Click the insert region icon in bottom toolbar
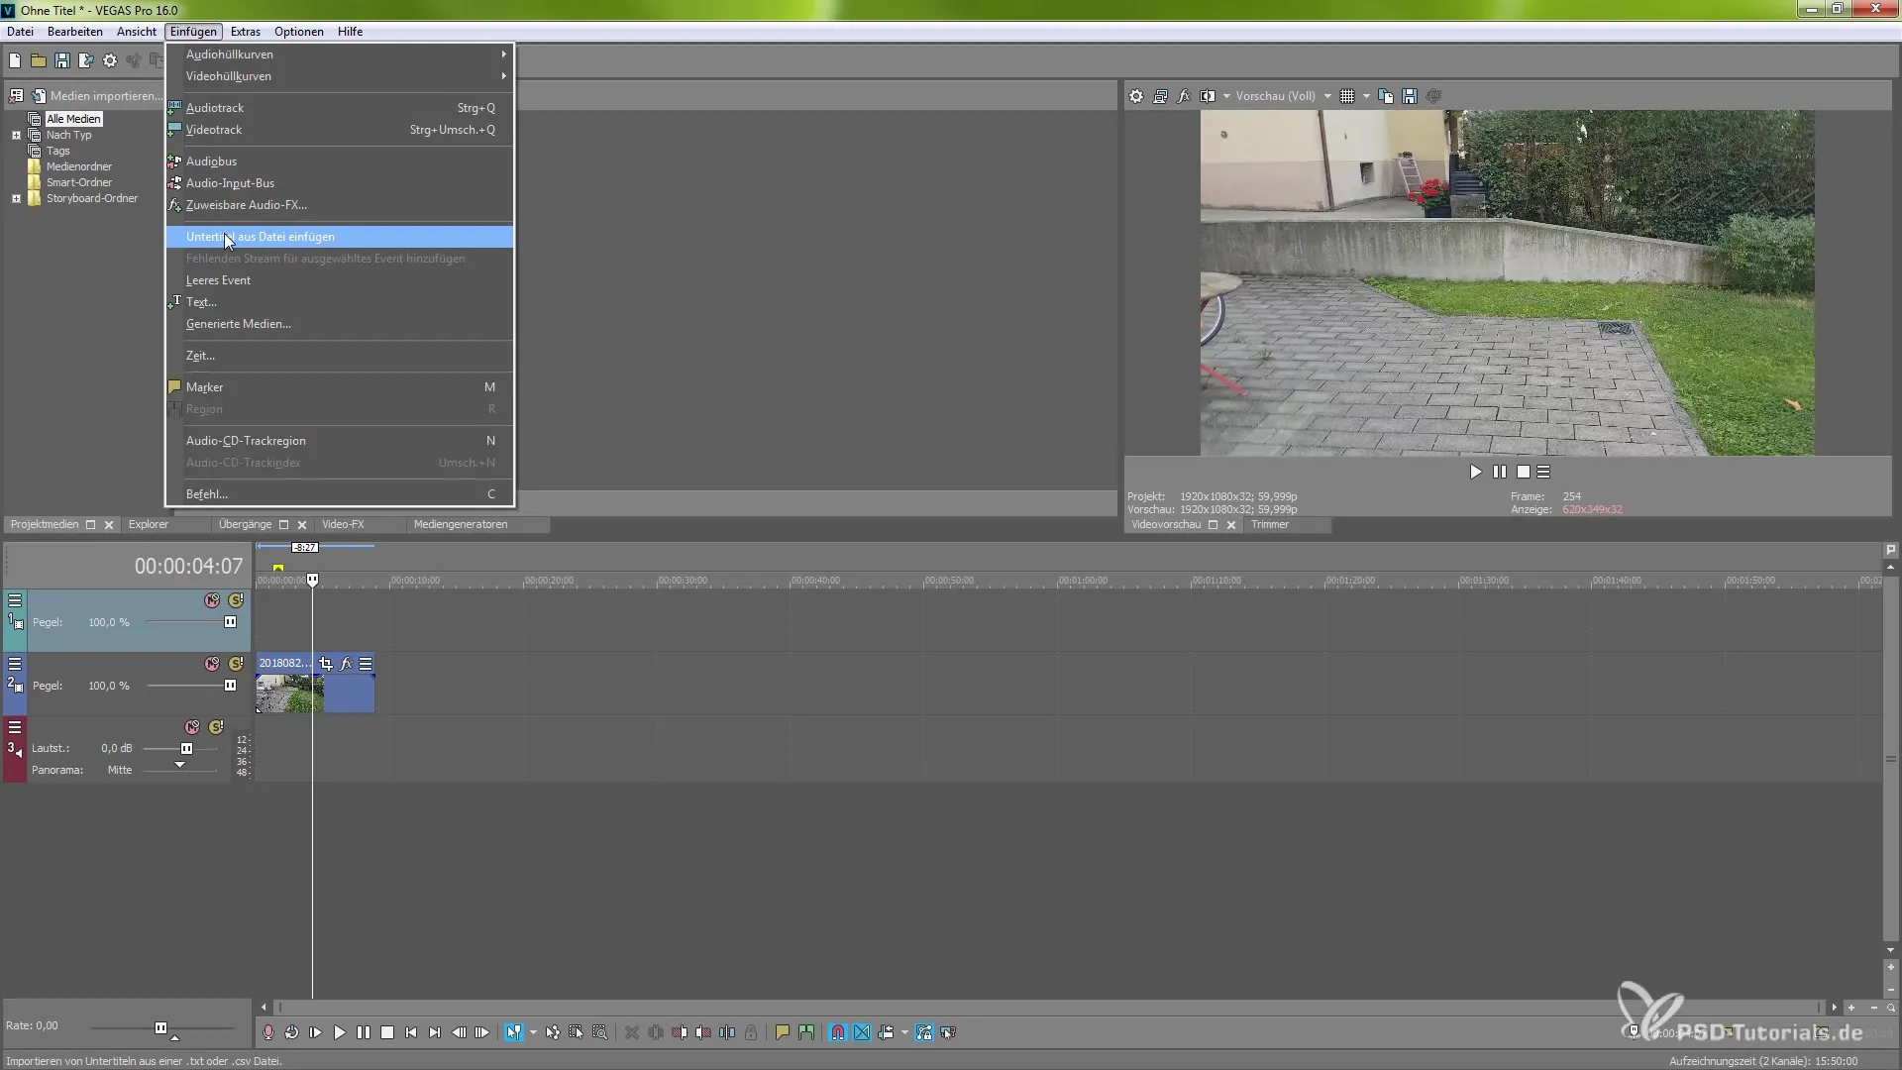 pos(806,1032)
